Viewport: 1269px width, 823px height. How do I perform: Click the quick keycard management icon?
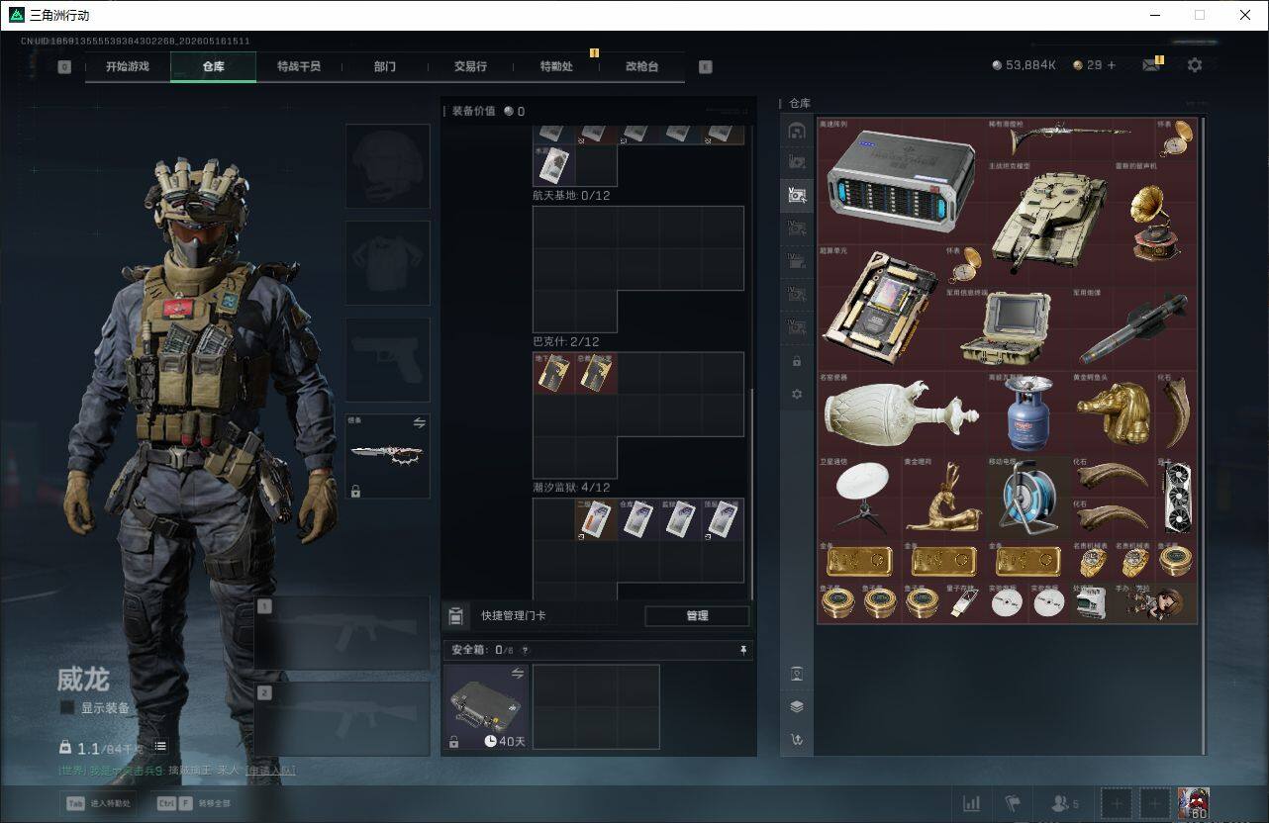pyautogui.click(x=455, y=615)
